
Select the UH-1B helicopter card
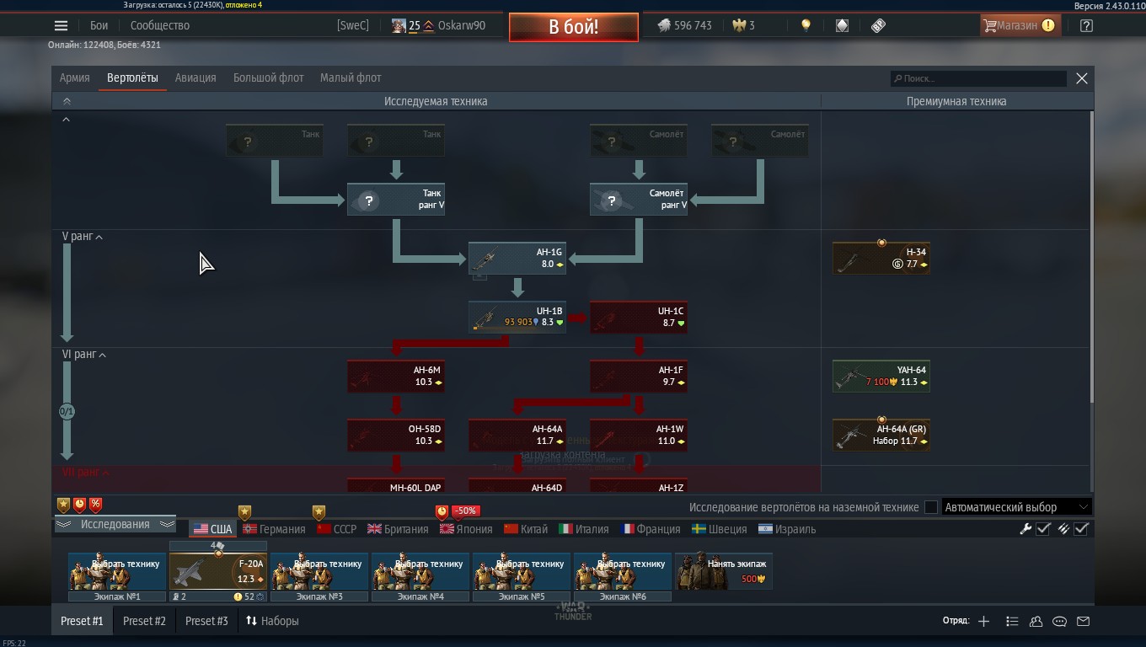517,317
